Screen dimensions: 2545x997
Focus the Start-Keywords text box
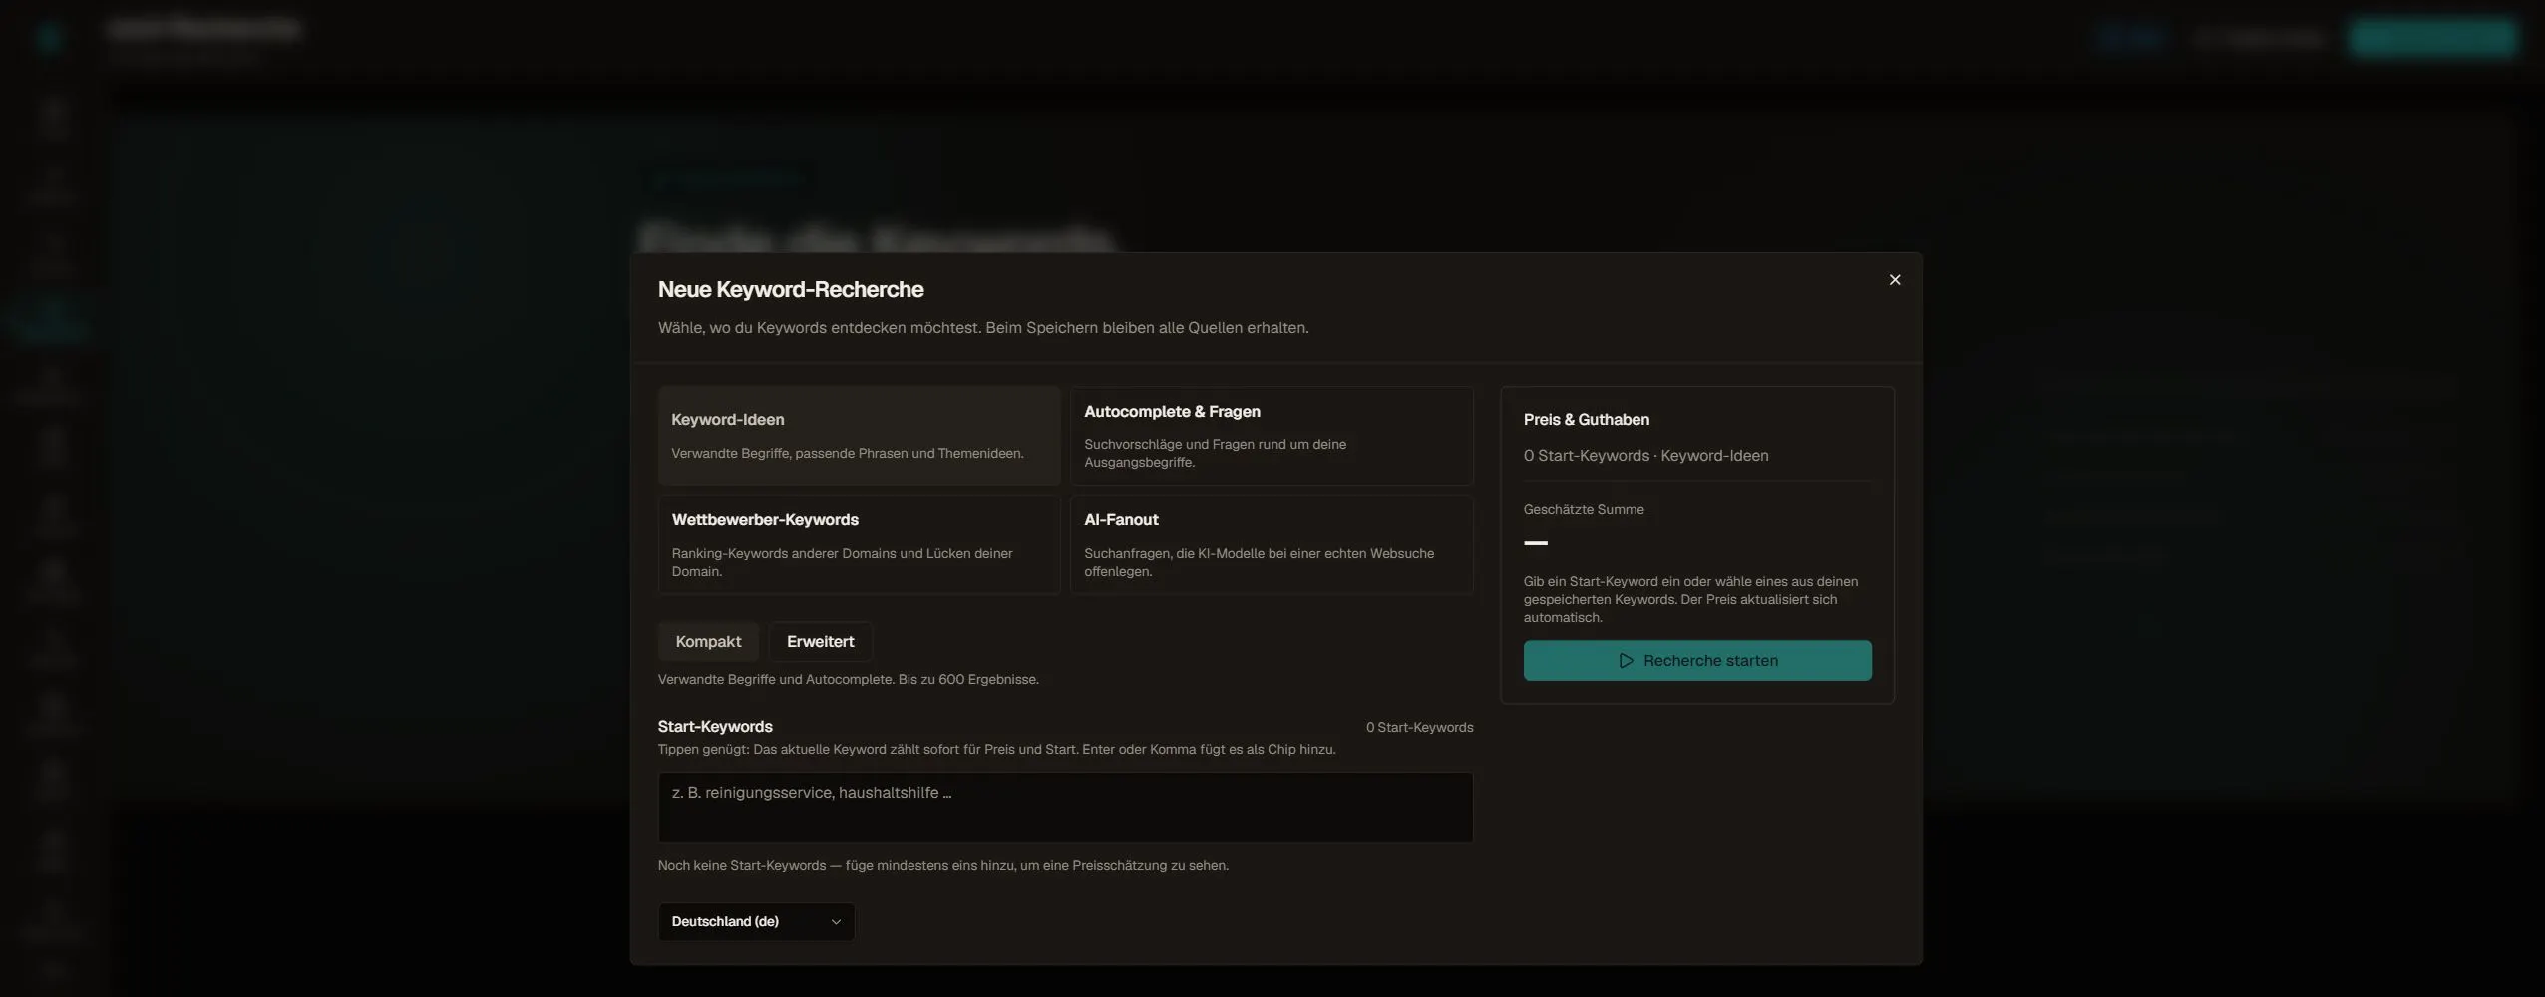pyautogui.click(x=1065, y=808)
